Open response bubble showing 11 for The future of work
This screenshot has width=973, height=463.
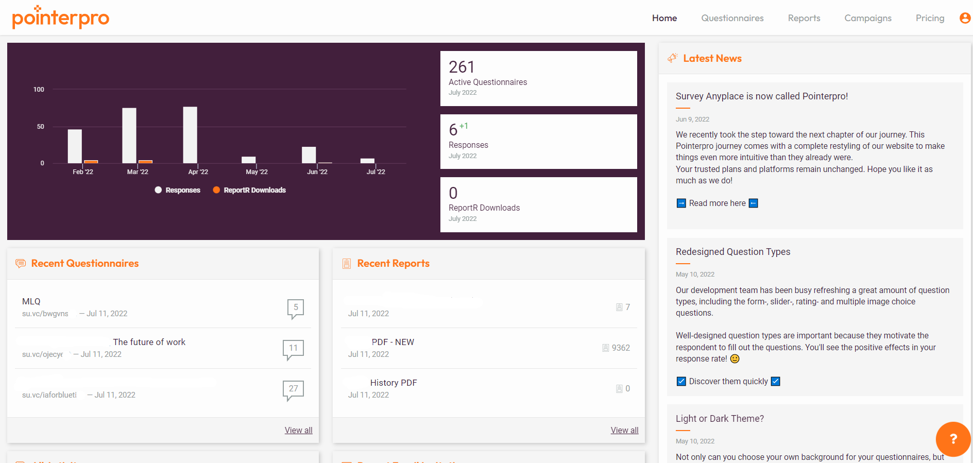point(293,349)
